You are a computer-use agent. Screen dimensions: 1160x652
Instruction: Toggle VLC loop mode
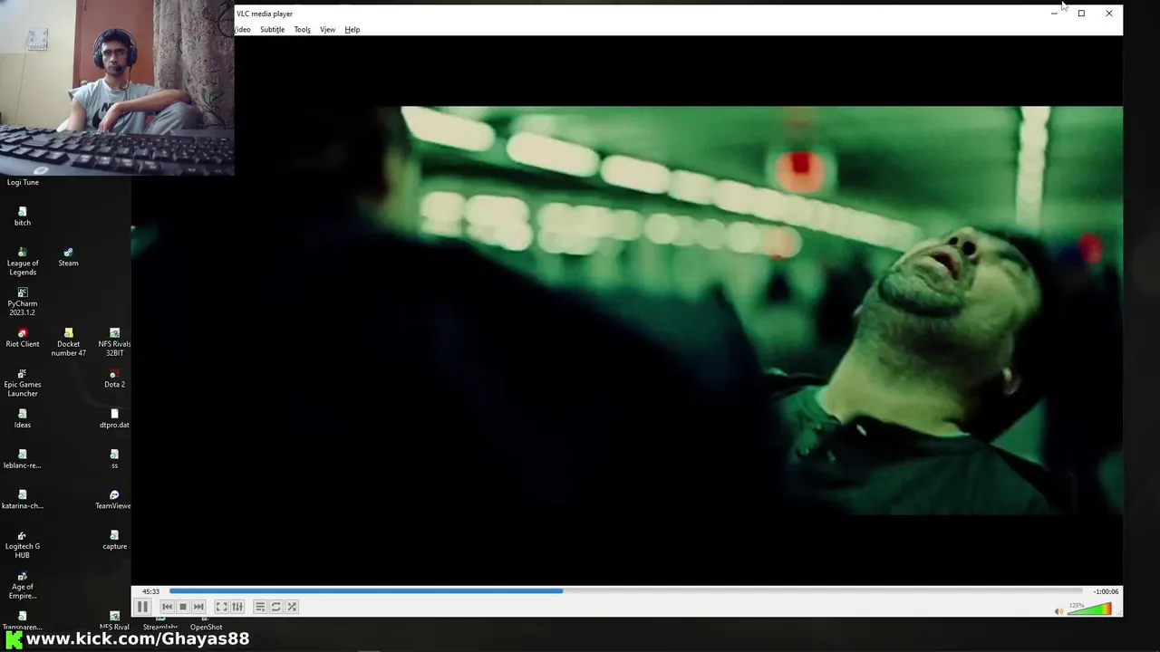[275, 607]
